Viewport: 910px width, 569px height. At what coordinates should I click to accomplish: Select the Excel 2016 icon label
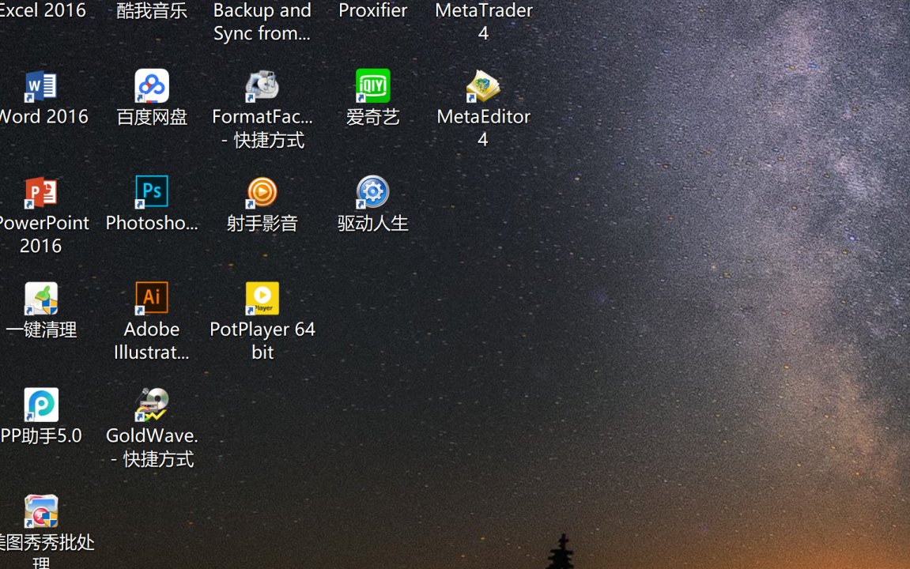coord(43,10)
